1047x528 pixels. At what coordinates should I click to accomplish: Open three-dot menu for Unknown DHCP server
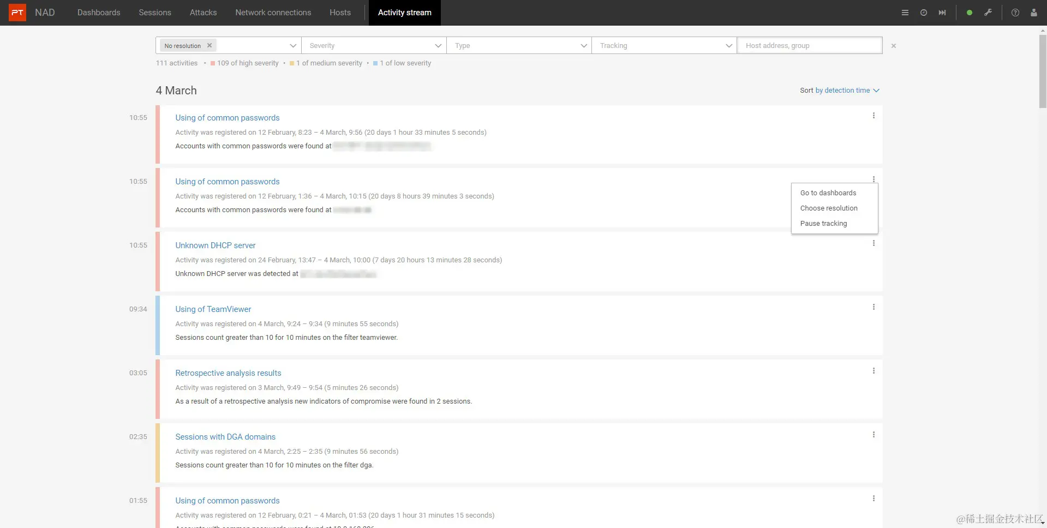(x=874, y=243)
